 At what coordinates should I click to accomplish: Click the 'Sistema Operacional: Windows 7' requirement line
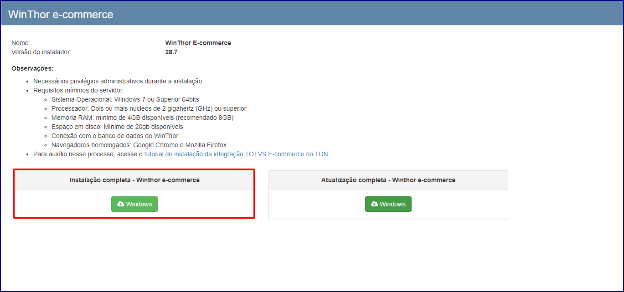[125, 99]
